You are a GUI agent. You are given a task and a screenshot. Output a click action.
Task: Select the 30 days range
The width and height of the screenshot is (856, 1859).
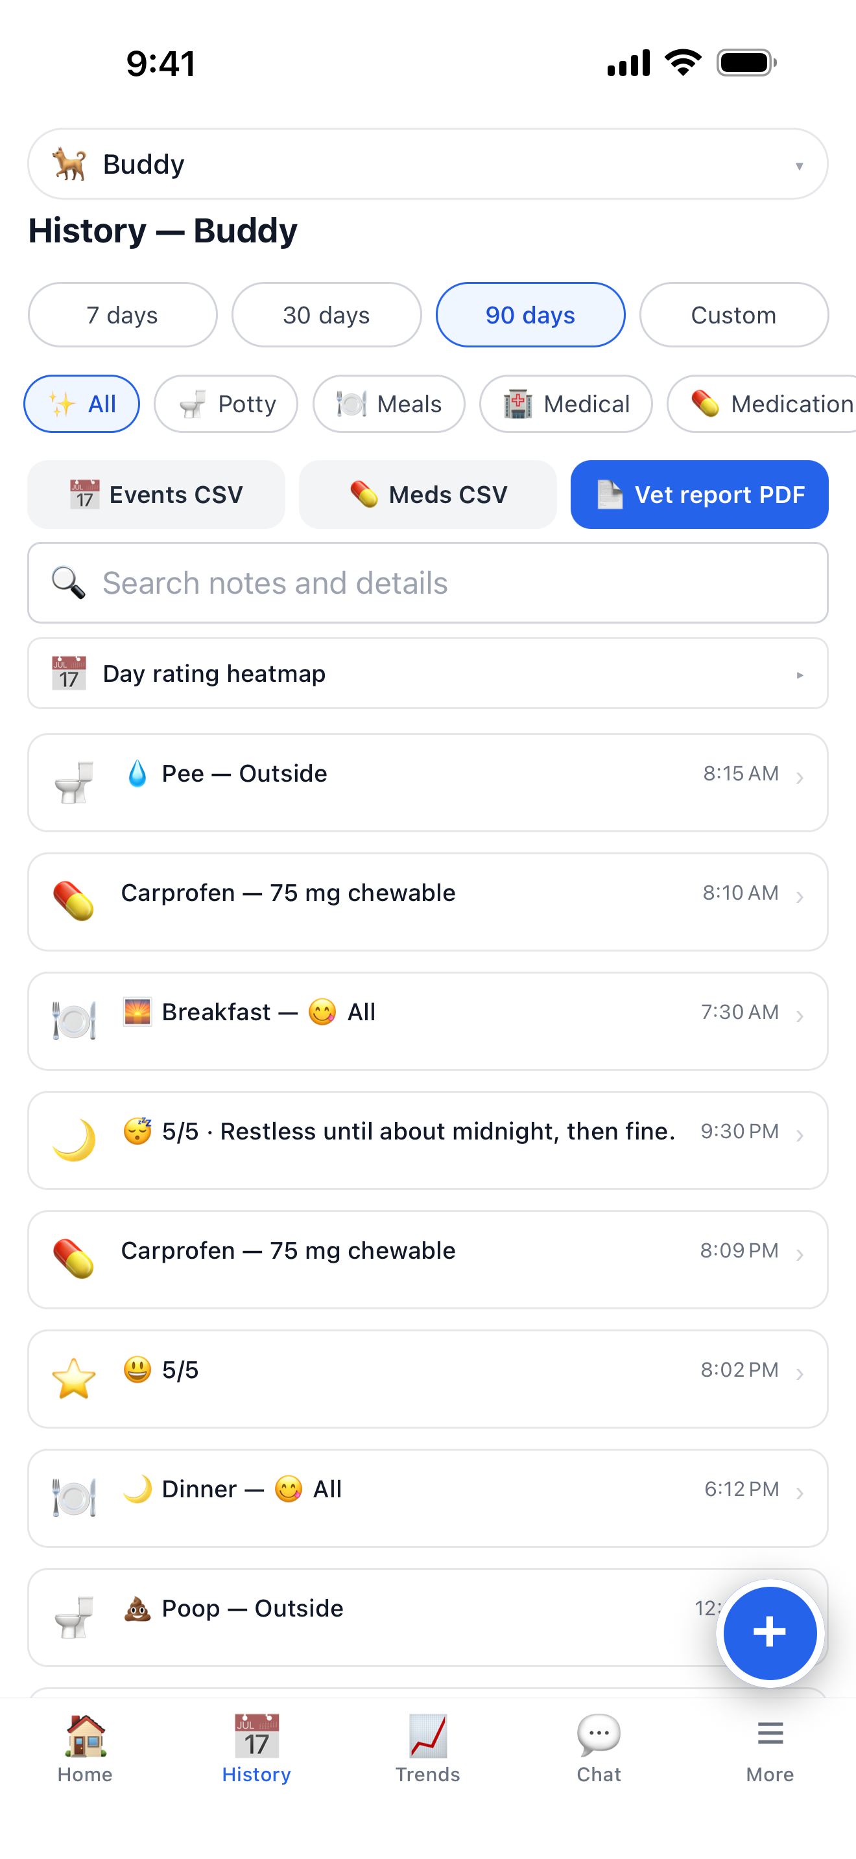click(326, 314)
